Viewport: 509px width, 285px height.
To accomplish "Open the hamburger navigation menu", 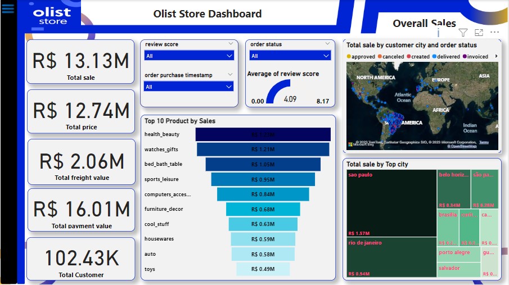I will tap(8, 11).
